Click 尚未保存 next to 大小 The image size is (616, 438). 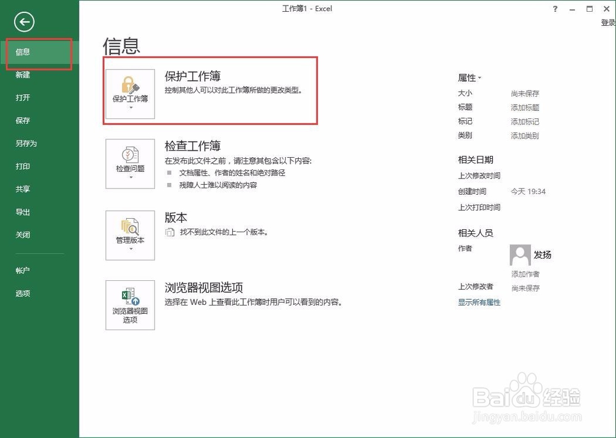[x=525, y=94]
